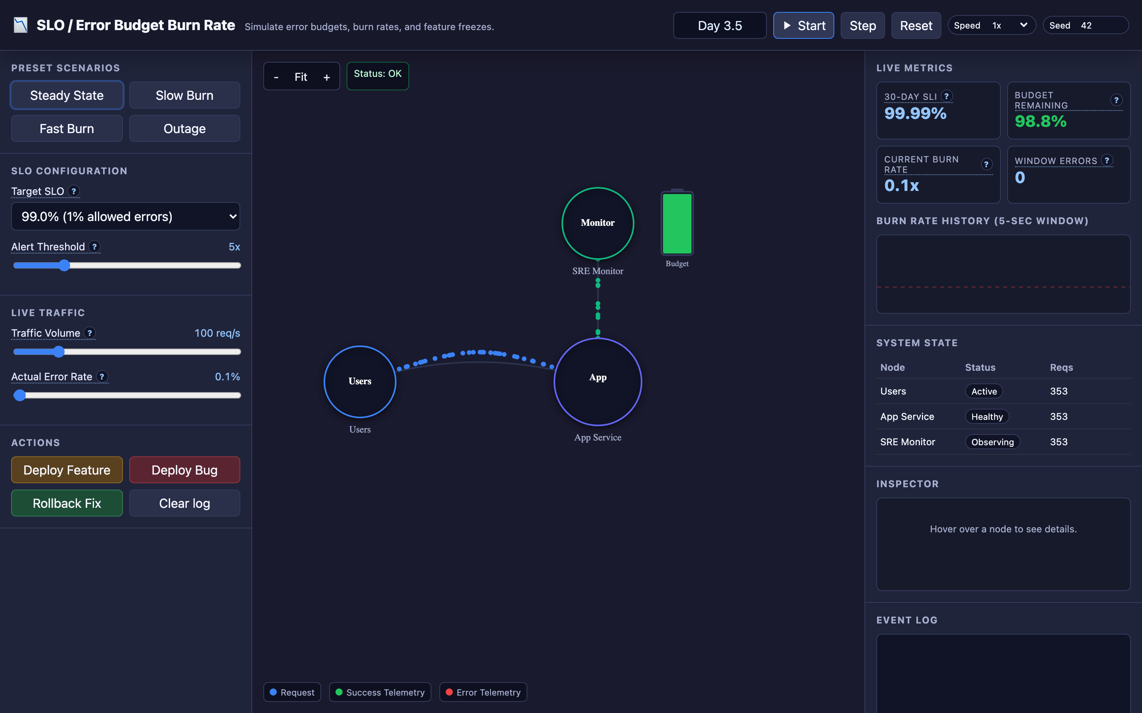Click Clear log
This screenshot has height=713, width=1142.
click(184, 503)
